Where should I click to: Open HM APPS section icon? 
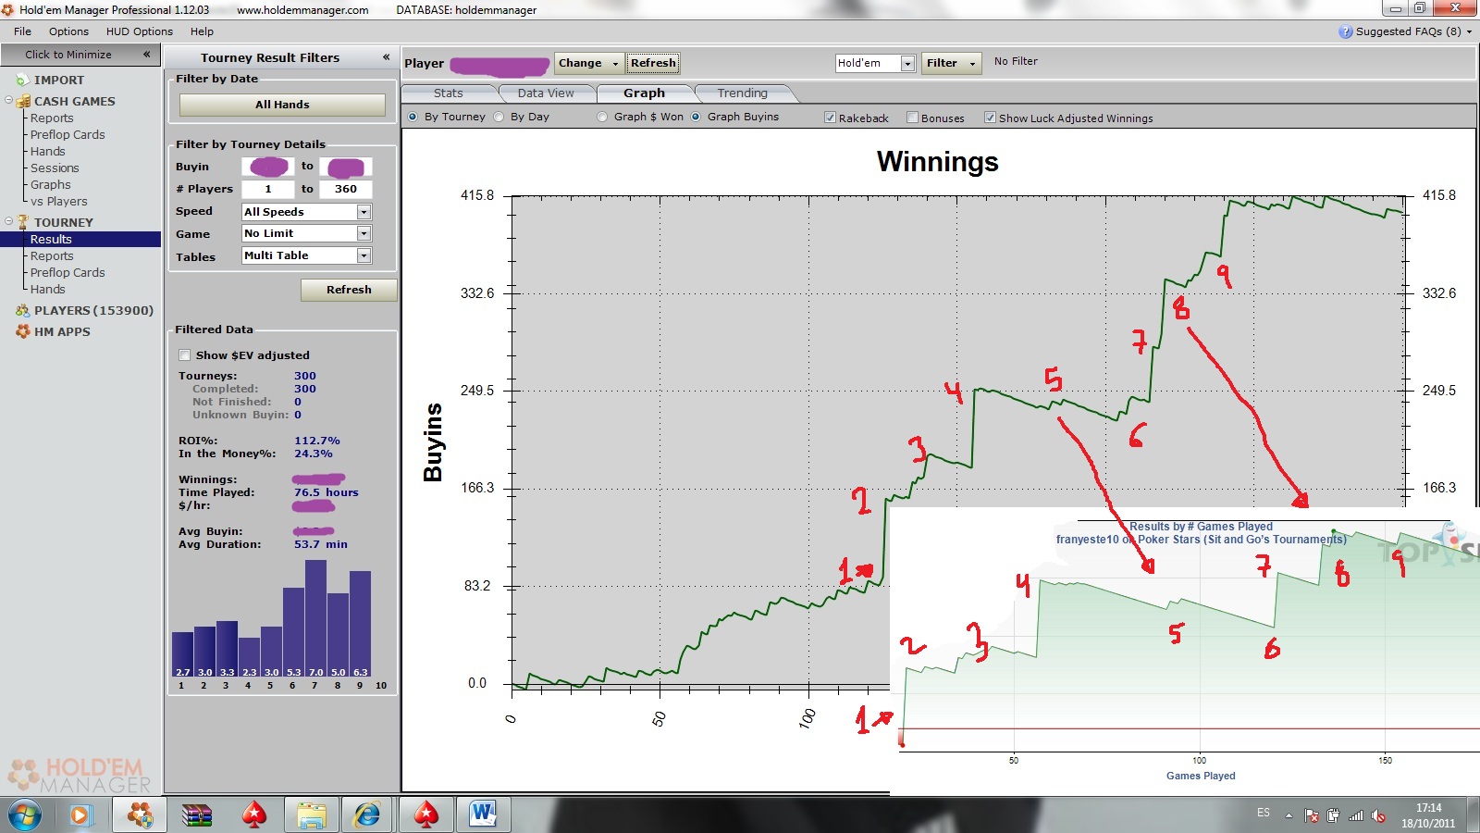click(x=23, y=331)
